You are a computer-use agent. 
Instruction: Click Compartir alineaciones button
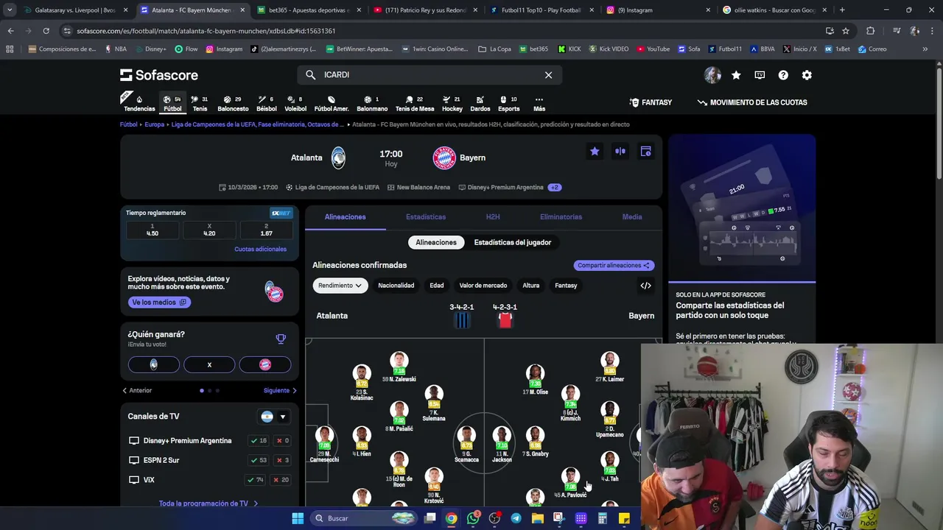(x=614, y=266)
